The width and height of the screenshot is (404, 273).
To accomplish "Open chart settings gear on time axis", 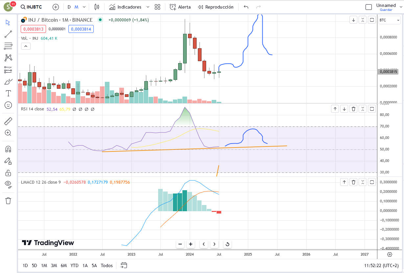I will coord(390,254).
